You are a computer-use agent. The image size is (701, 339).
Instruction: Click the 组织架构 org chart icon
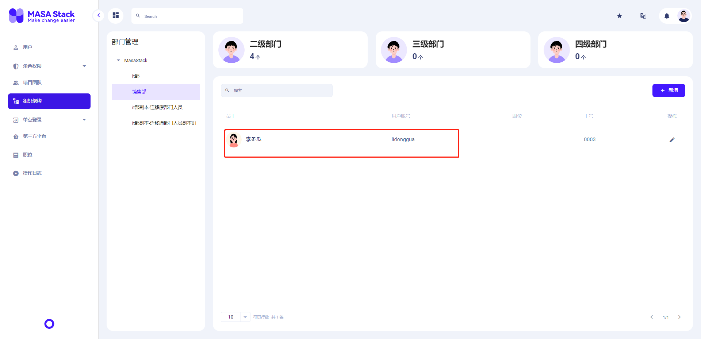15,101
